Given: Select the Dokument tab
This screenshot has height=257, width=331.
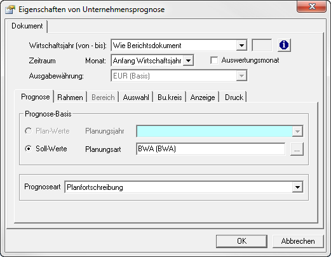Looking at the screenshot, I should point(27,26).
